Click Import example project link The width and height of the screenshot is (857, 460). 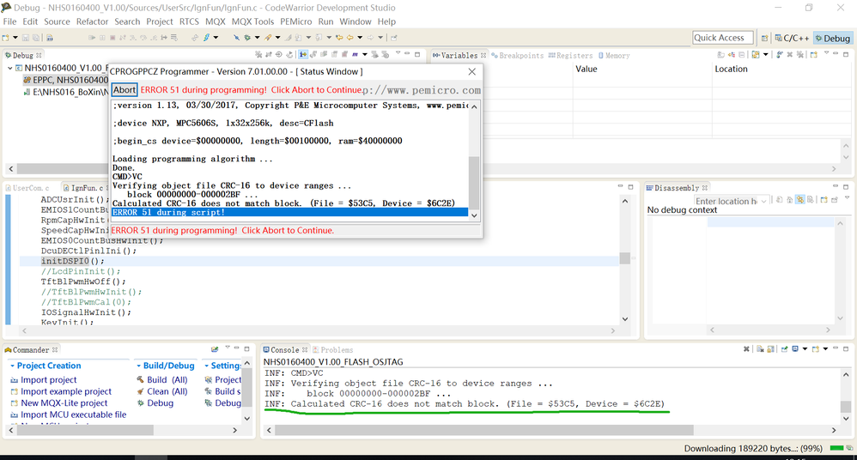point(65,391)
